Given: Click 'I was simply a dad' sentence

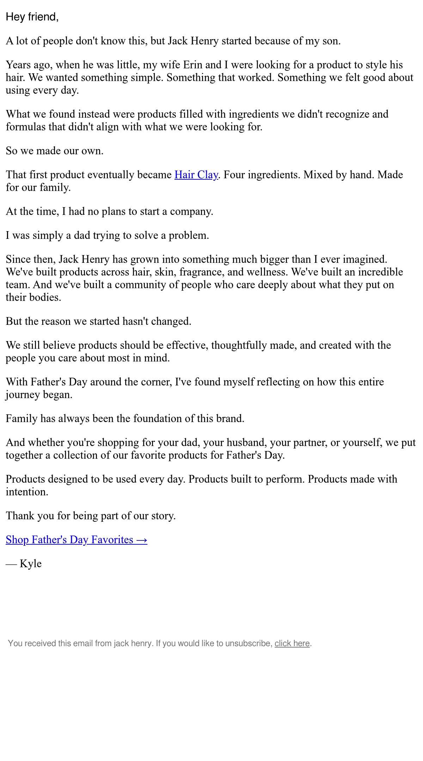Looking at the screenshot, I should click(108, 235).
